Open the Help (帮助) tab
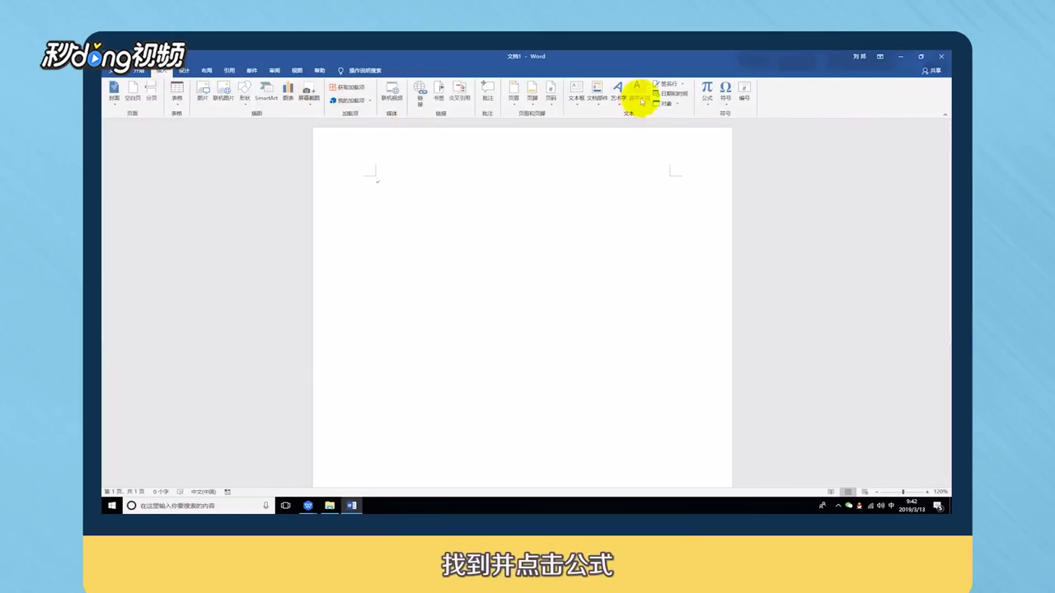Screen dimensions: 1055x593 [320, 71]
